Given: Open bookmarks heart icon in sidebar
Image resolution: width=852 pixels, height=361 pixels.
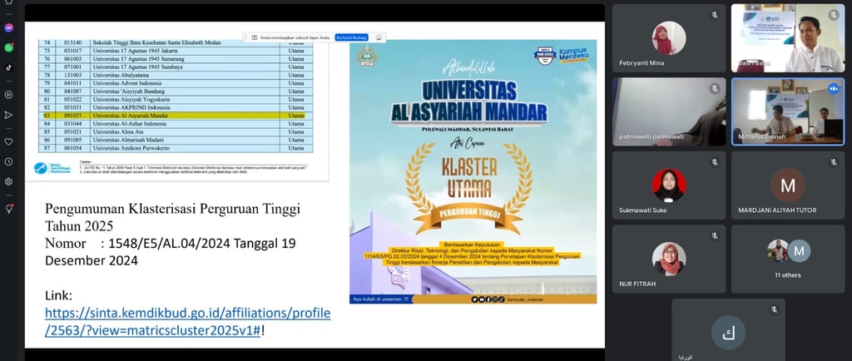Looking at the screenshot, I should click(x=8, y=141).
